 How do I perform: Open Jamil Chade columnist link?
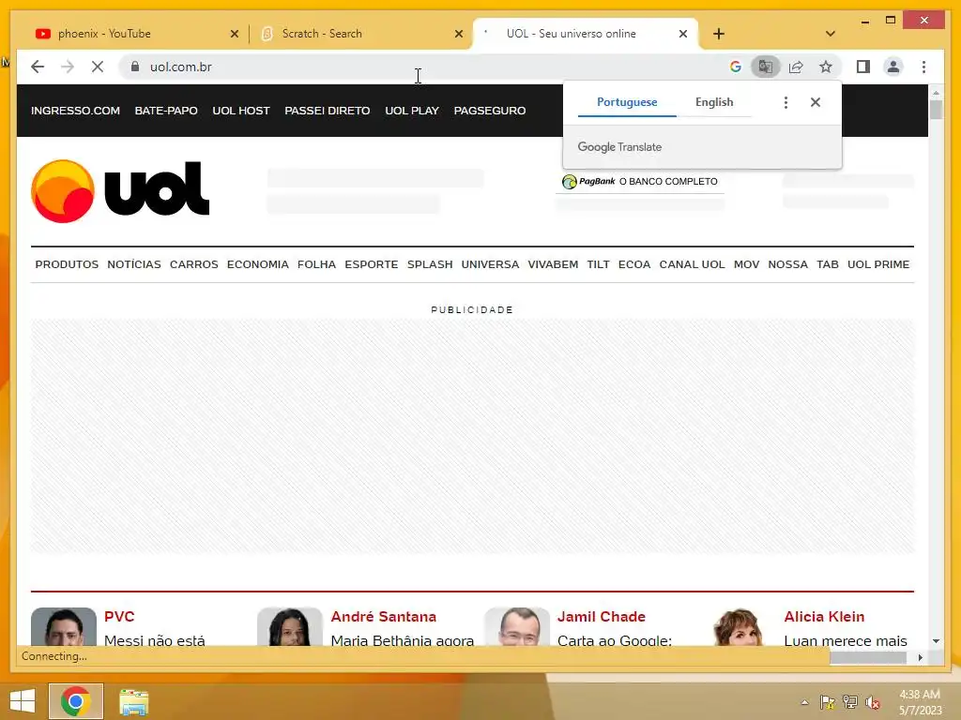pos(602,617)
